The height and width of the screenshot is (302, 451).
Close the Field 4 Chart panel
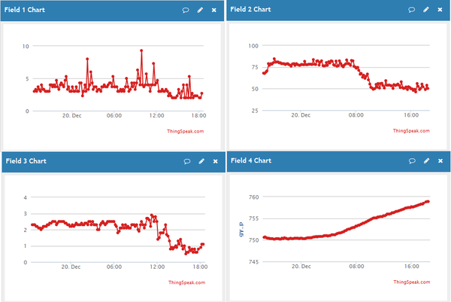(440, 161)
